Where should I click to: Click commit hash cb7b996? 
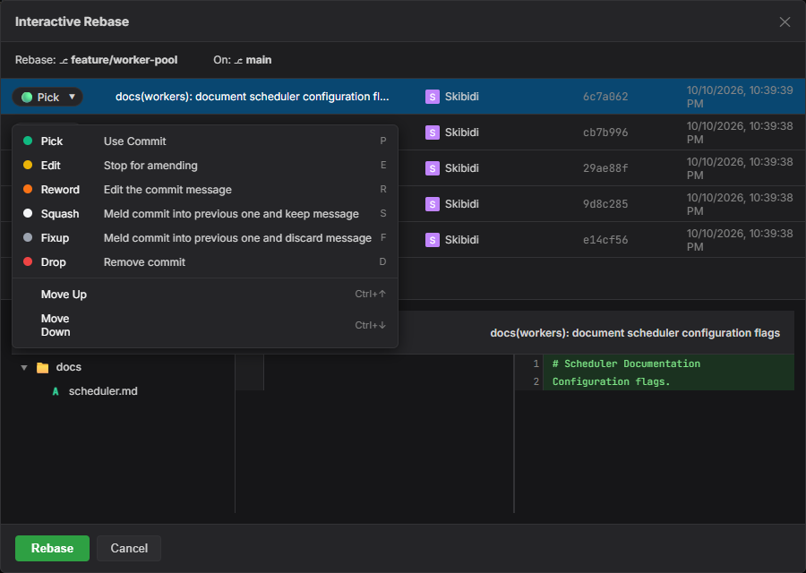click(x=605, y=133)
